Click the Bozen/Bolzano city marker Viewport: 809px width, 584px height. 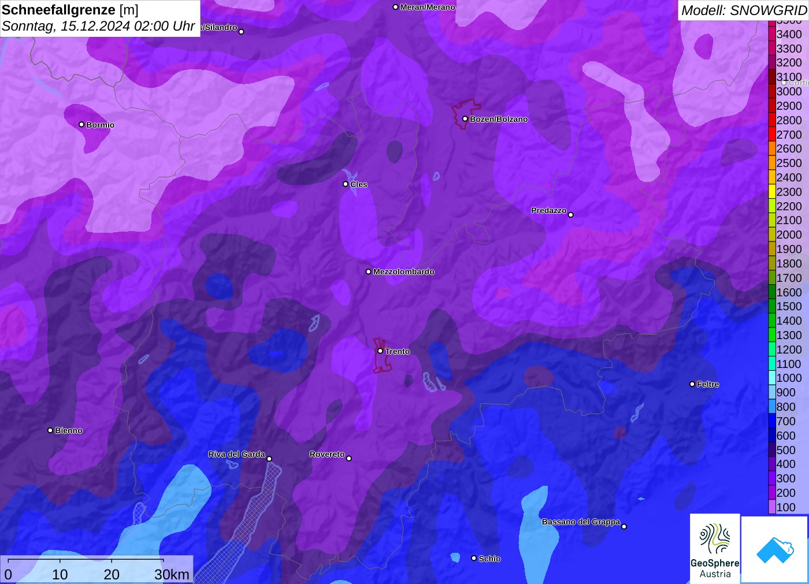465,119
